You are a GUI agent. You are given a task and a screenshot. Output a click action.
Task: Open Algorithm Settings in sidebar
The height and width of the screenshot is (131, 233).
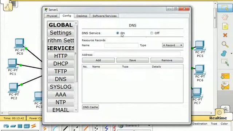[61, 40]
